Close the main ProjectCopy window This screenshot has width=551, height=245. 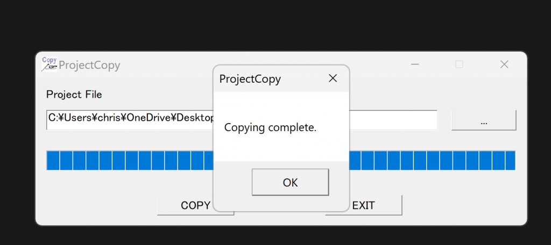(x=504, y=64)
